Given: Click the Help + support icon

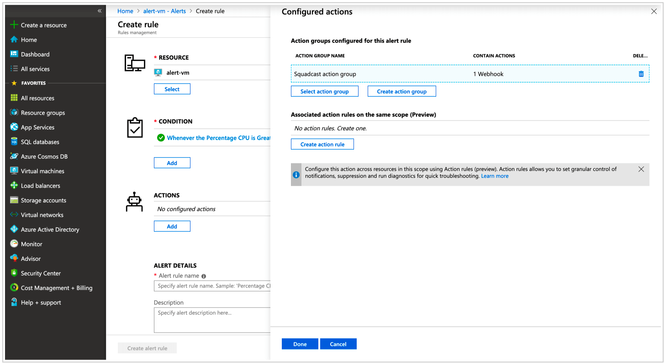Looking at the screenshot, I should (14, 302).
